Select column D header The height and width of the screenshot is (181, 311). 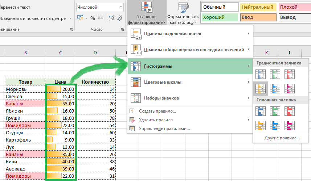pos(95,52)
